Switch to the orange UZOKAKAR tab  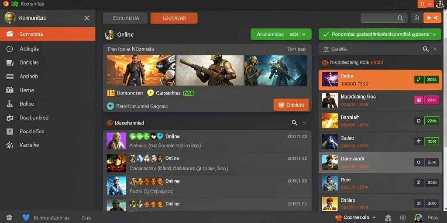pyautogui.click(x=174, y=18)
